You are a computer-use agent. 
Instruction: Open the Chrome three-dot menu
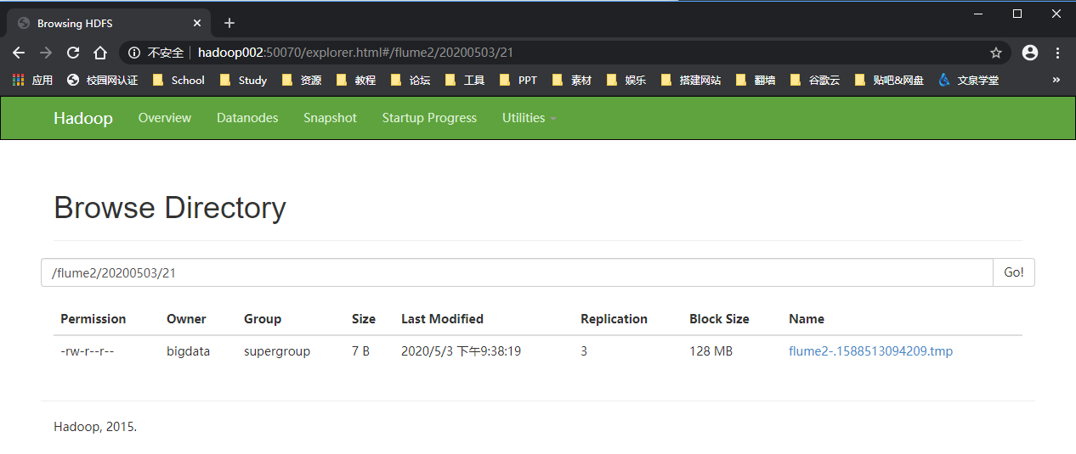[x=1058, y=53]
